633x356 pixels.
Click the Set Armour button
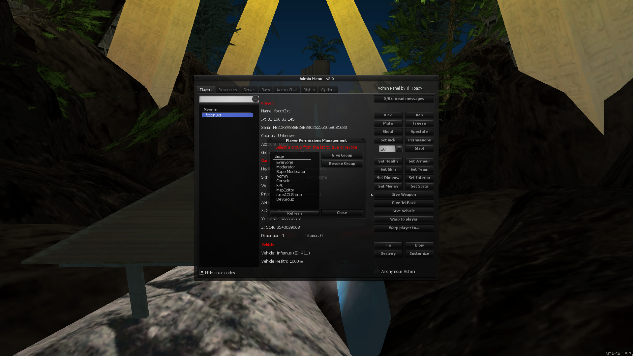pyautogui.click(x=419, y=161)
